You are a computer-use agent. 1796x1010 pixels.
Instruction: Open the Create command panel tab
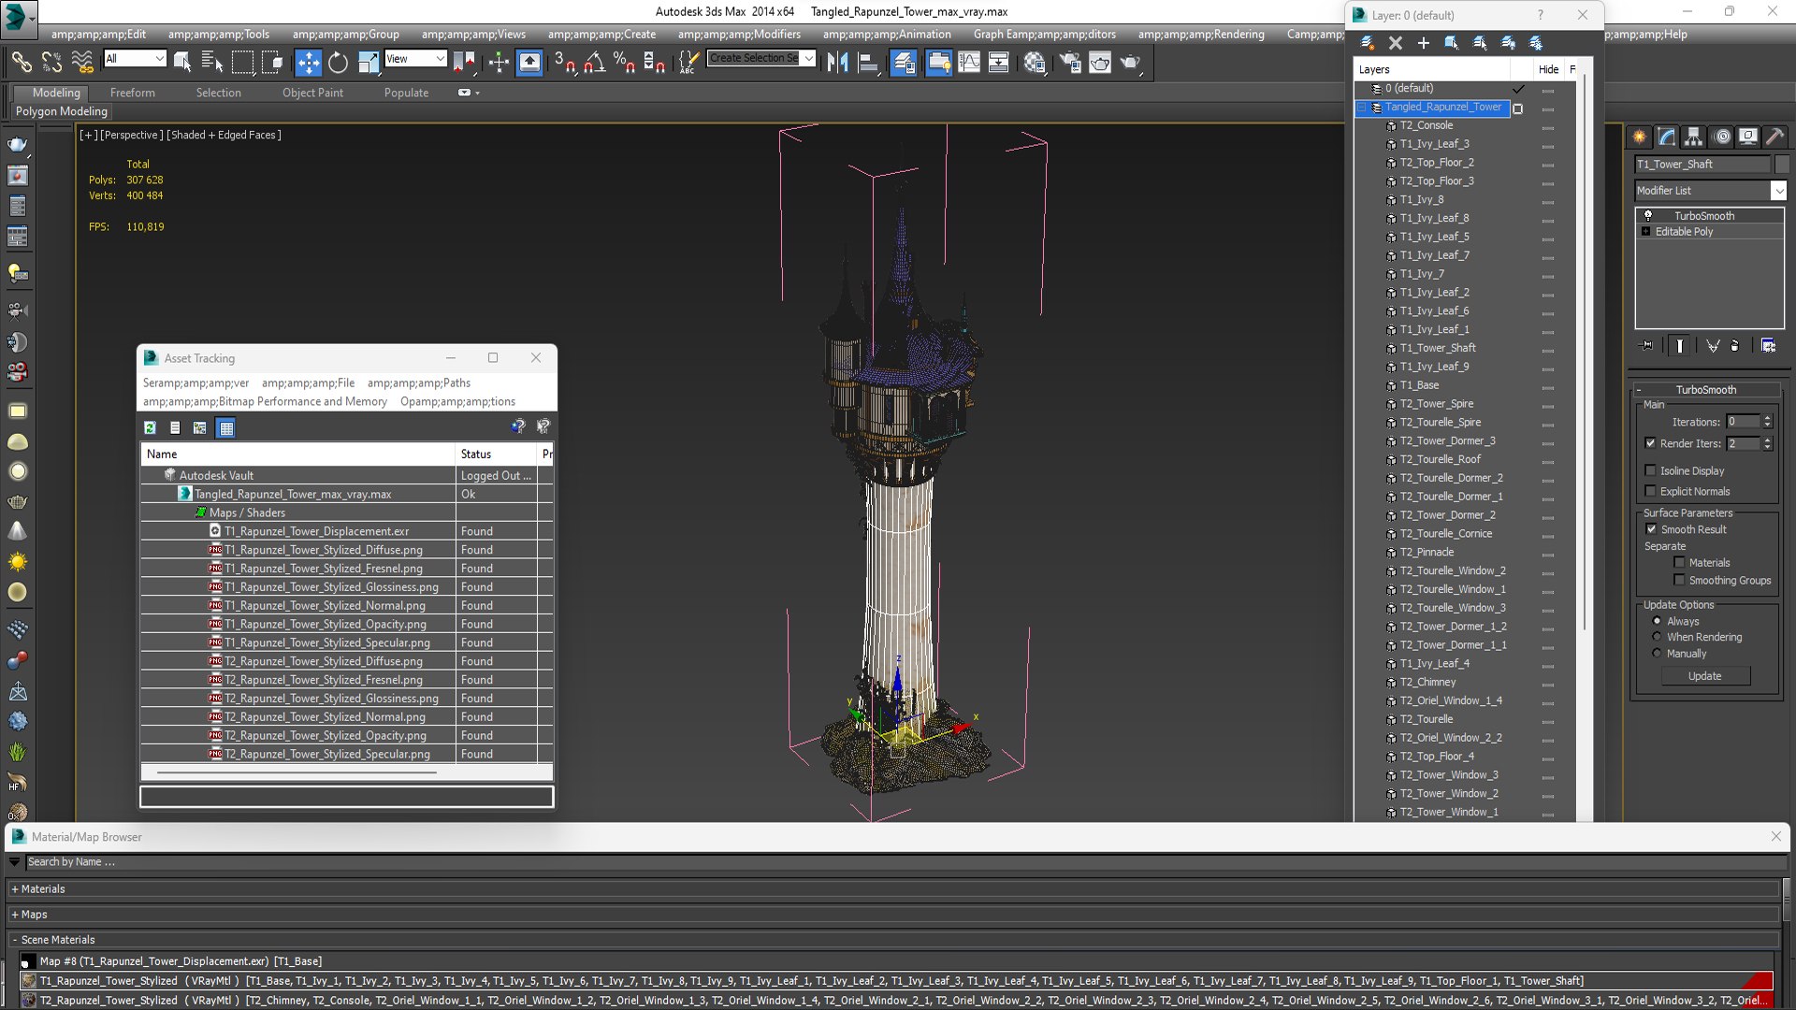tap(1640, 137)
